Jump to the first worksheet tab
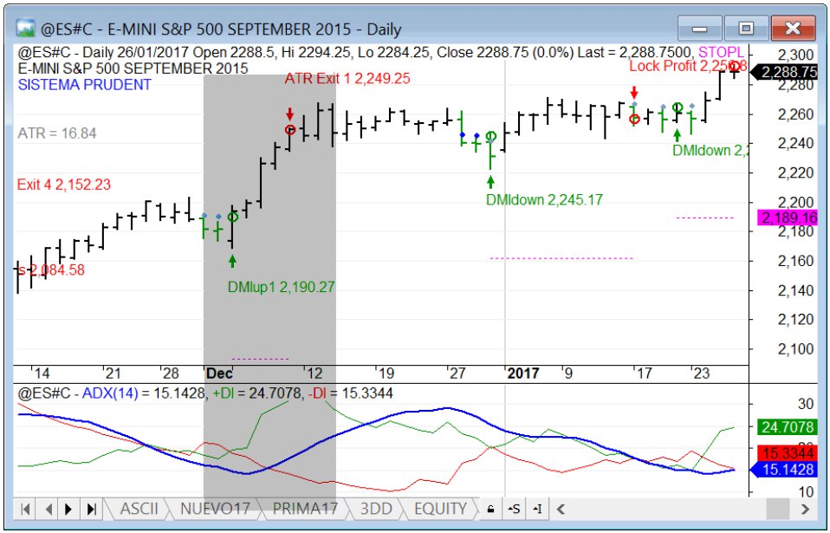Screen dimensions: 830x533 pyautogui.click(x=24, y=510)
